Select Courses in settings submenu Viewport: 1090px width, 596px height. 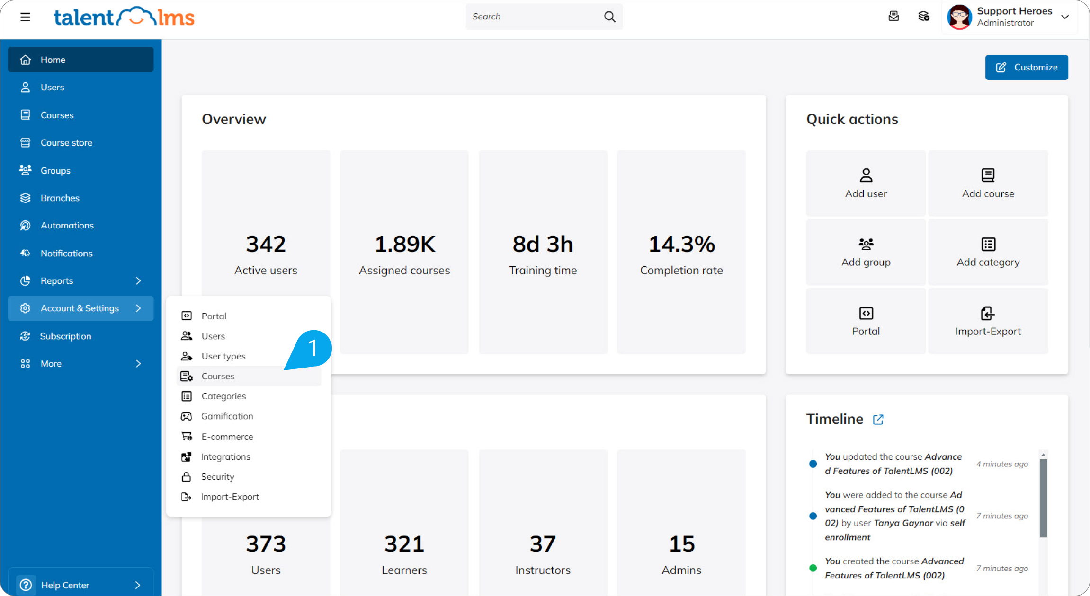coord(249,376)
